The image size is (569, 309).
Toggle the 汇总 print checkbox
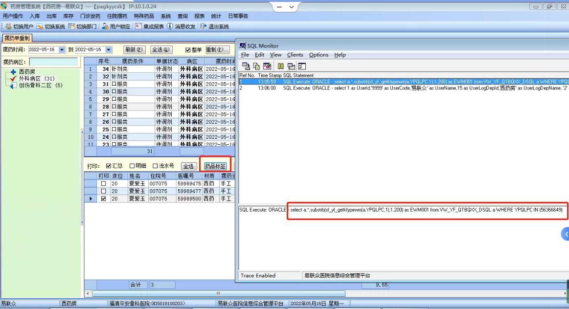[x=109, y=166]
